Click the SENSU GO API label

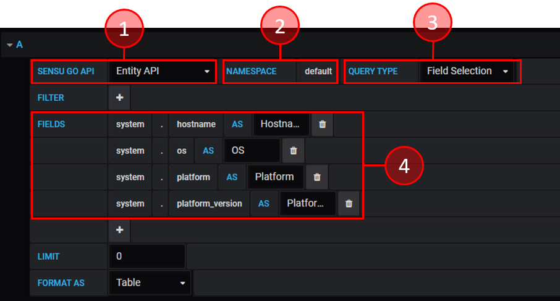point(66,72)
